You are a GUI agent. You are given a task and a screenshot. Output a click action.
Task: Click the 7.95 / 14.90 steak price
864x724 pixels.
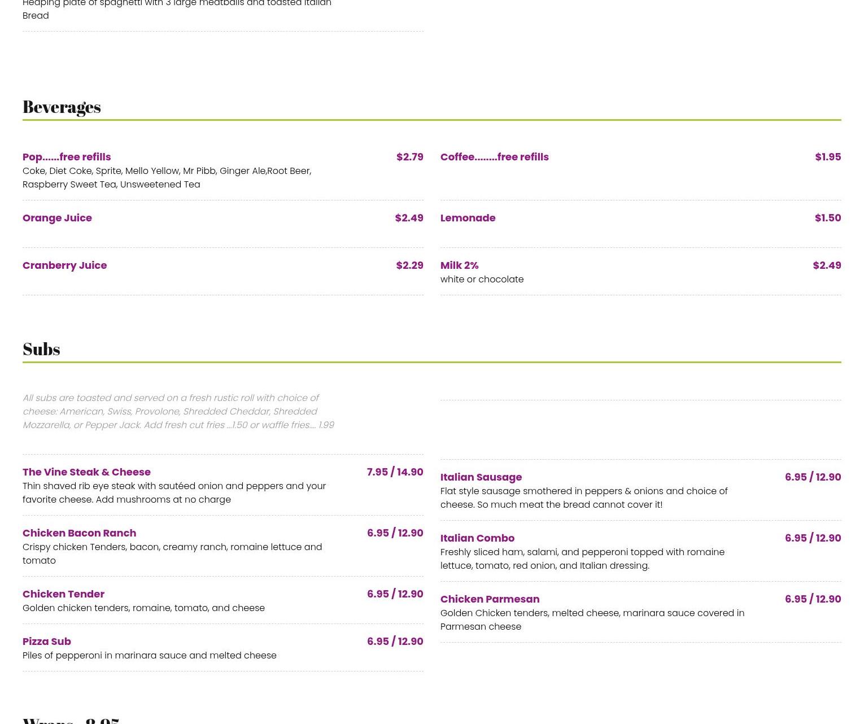(395, 472)
